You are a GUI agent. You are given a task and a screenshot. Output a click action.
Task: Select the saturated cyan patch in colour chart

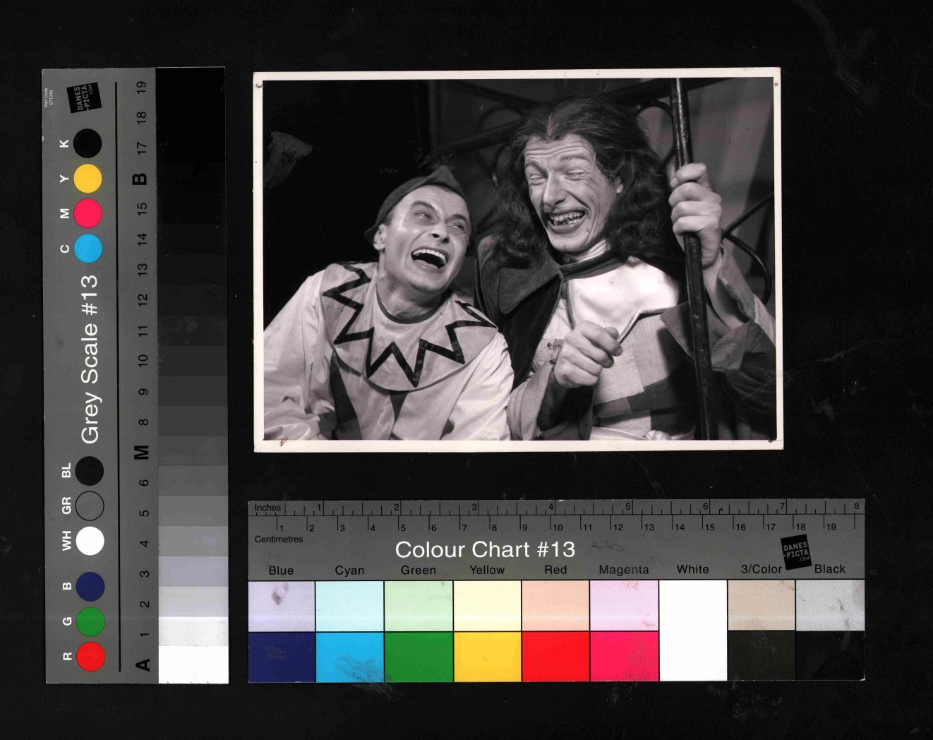tap(350, 657)
